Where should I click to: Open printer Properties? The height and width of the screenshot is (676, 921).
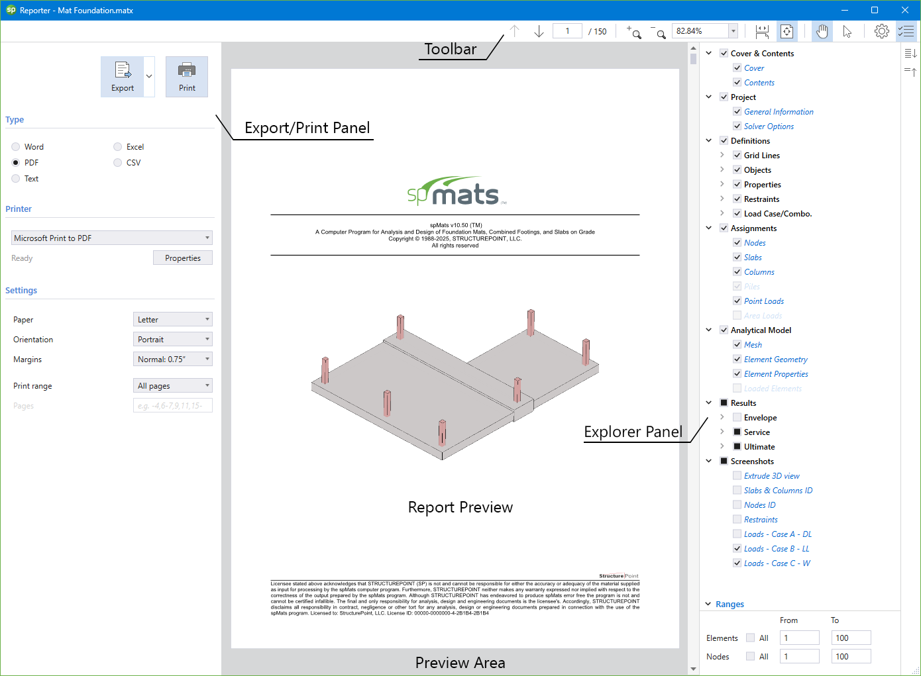pyautogui.click(x=182, y=258)
